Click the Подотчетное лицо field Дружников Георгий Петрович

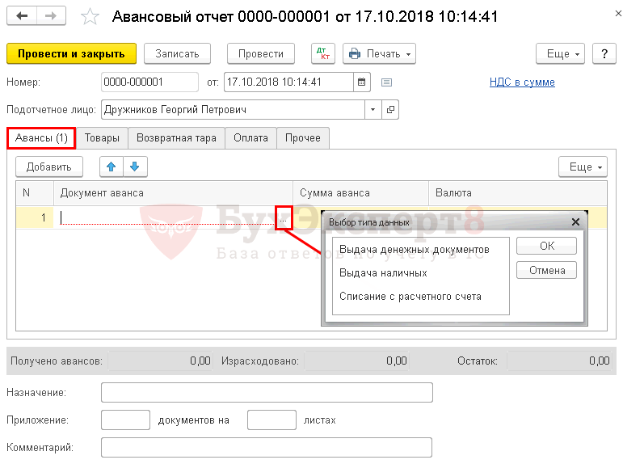[x=234, y=109]
